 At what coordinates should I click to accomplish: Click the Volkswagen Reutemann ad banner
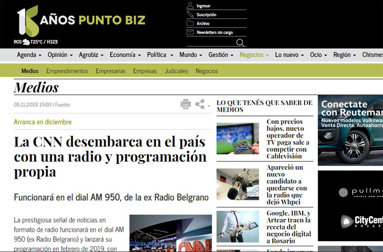[350, 130]
